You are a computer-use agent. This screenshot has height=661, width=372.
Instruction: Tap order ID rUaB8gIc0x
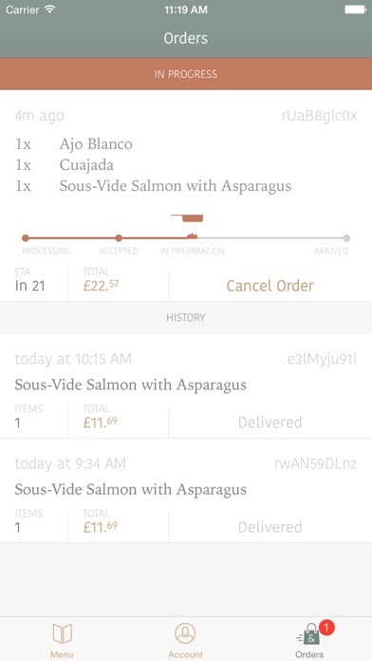[x=319, y=116]
